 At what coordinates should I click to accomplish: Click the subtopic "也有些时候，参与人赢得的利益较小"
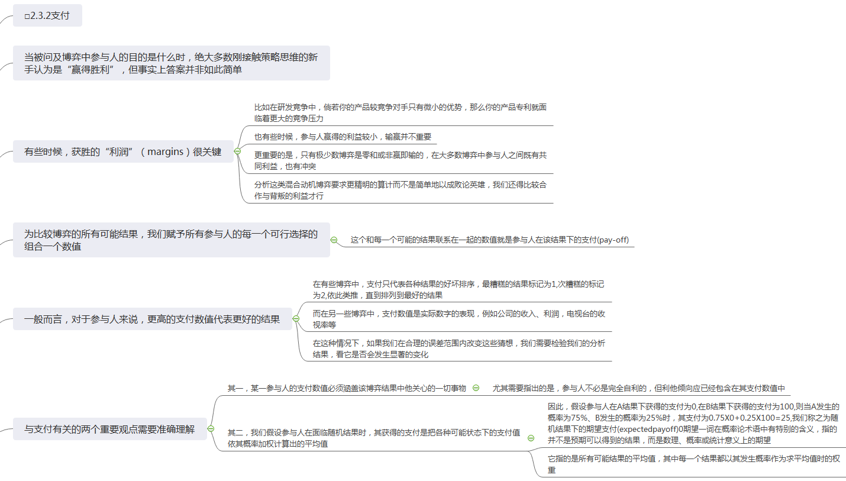click(x=343, y=137)
